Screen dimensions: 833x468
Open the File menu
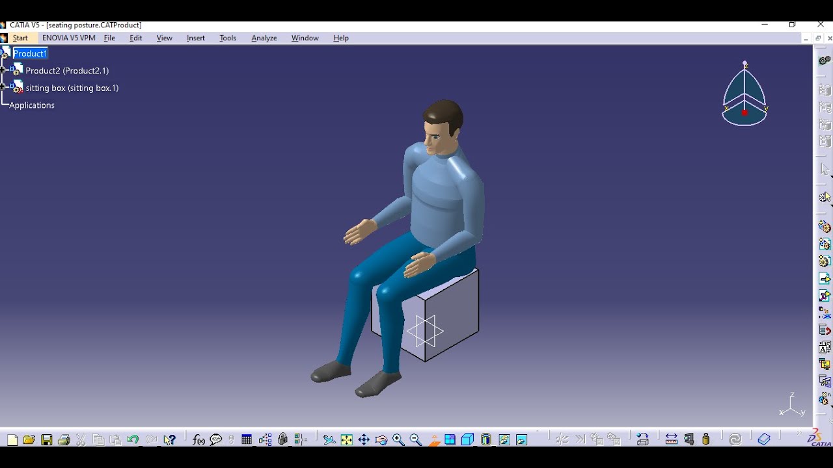tap(109, 38)
